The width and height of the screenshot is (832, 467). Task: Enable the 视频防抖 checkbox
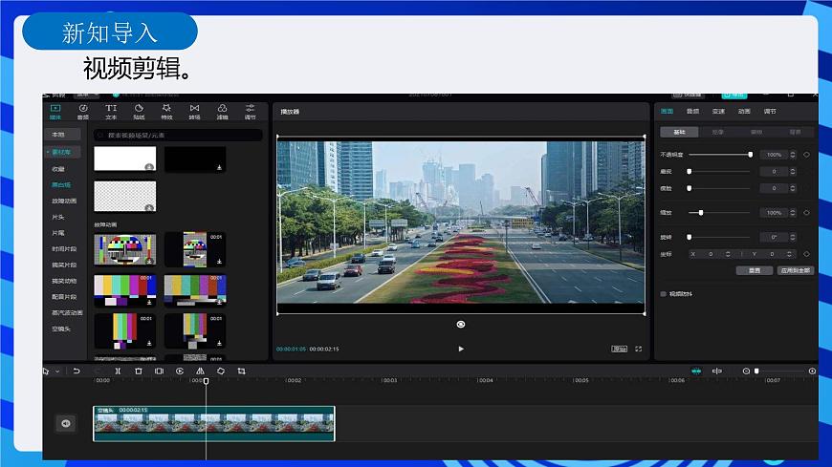[x=664, y=293]
